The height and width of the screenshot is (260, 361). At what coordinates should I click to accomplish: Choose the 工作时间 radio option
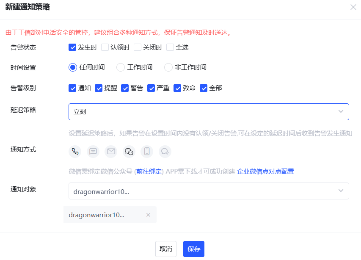tap(121, 67)
